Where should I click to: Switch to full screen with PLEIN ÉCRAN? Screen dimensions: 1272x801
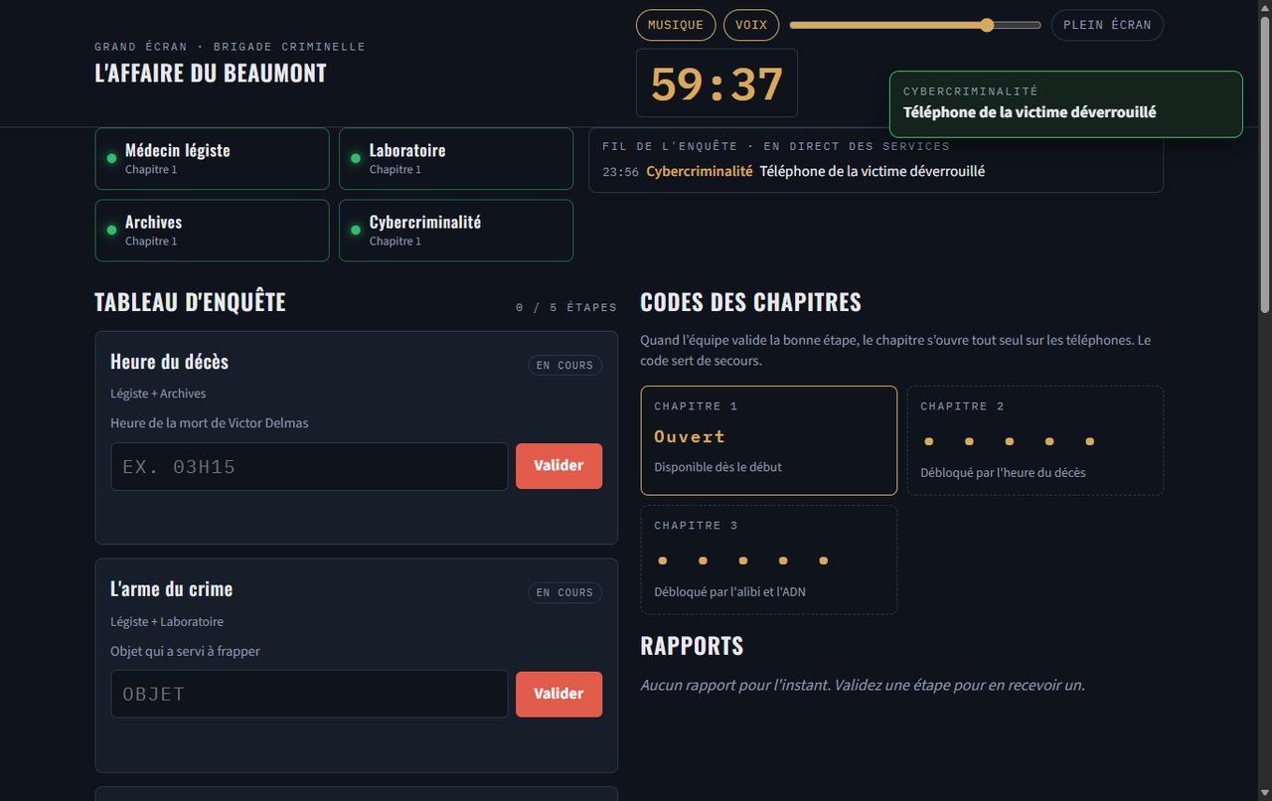pos(1107,25)
